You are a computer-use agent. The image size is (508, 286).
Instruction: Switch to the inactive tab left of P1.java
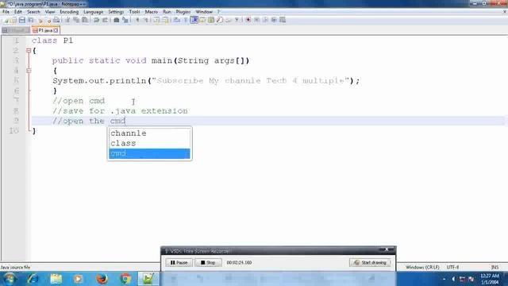coord(16,30)
